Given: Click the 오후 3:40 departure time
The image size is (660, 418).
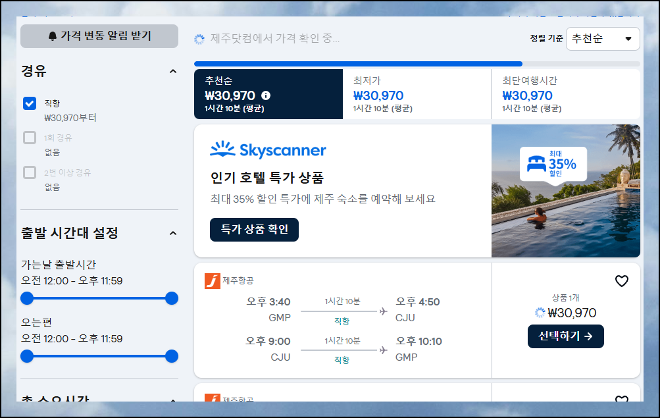Looking at the screenshot, I should [x=268, y=302].
